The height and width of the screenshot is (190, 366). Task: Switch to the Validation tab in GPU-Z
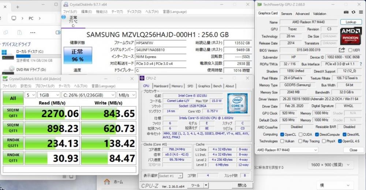tap(320, 14)
